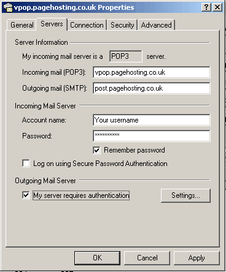Screen dimensions: 226x272
Task: Click the Account name field
Action: (152, 120)
